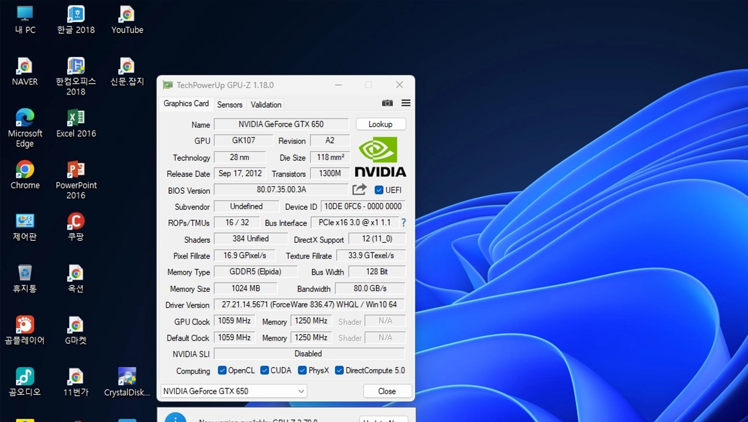Viewport: 748px width, 422px height.
Task: Click the 16.9 GPixel/s fillrate value
Action: 244,255
